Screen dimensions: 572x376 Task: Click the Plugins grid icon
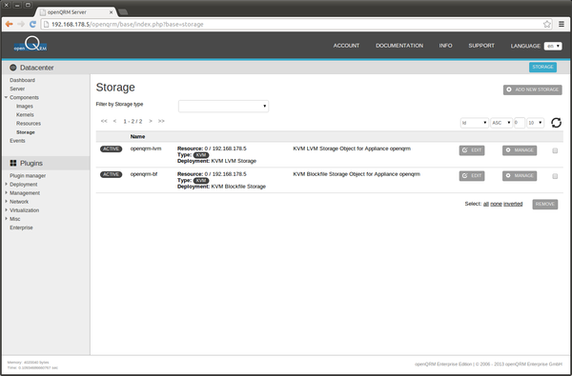pos(13,163)
